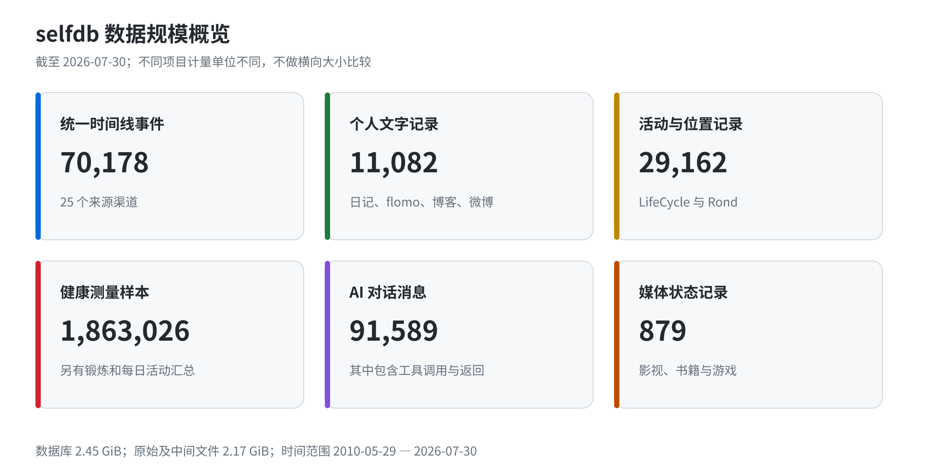
Task: Select the AI 对话消息 card title
Action: (388, 292)
